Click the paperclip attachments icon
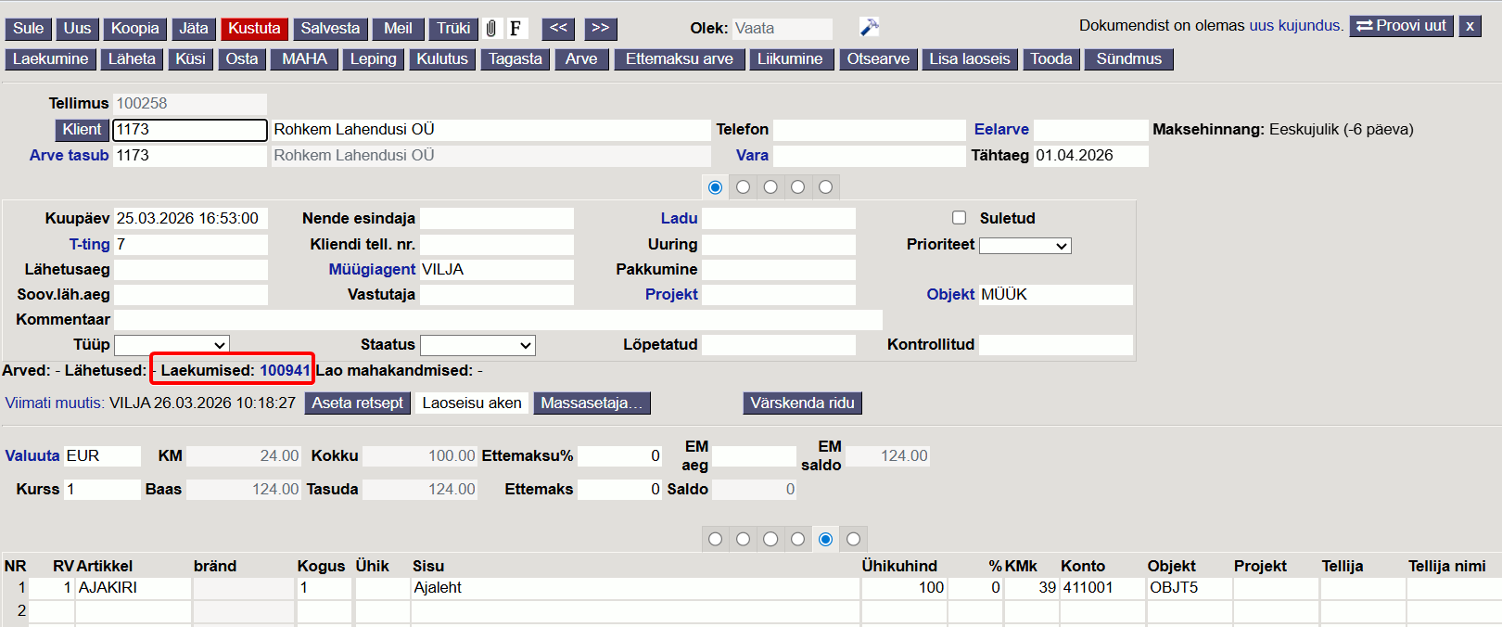This screenshot has height=627, width=1502. tap(491, 29)
